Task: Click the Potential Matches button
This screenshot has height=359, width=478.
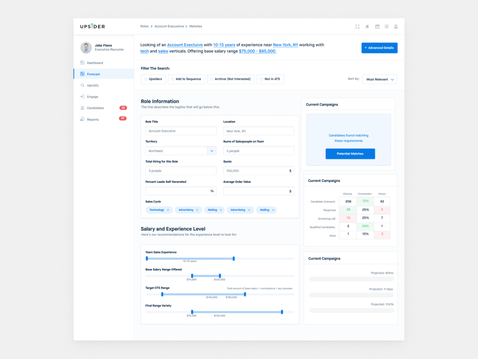Action: click(350, 154)
